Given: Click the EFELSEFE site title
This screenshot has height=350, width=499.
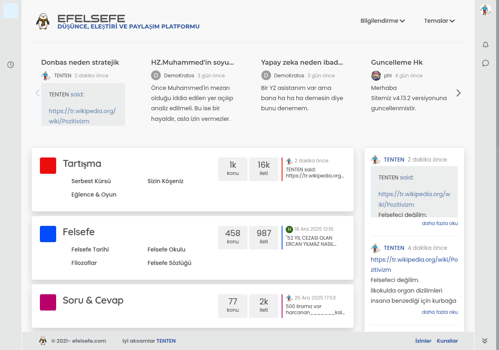Looking at the screenshot, I should pos(91,18).
